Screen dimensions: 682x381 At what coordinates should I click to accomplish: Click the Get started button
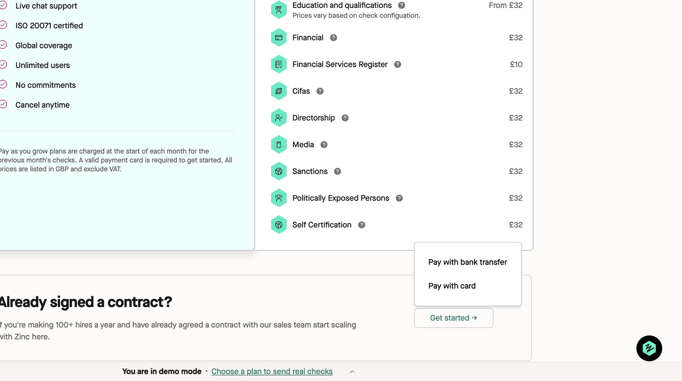(454, 318)
